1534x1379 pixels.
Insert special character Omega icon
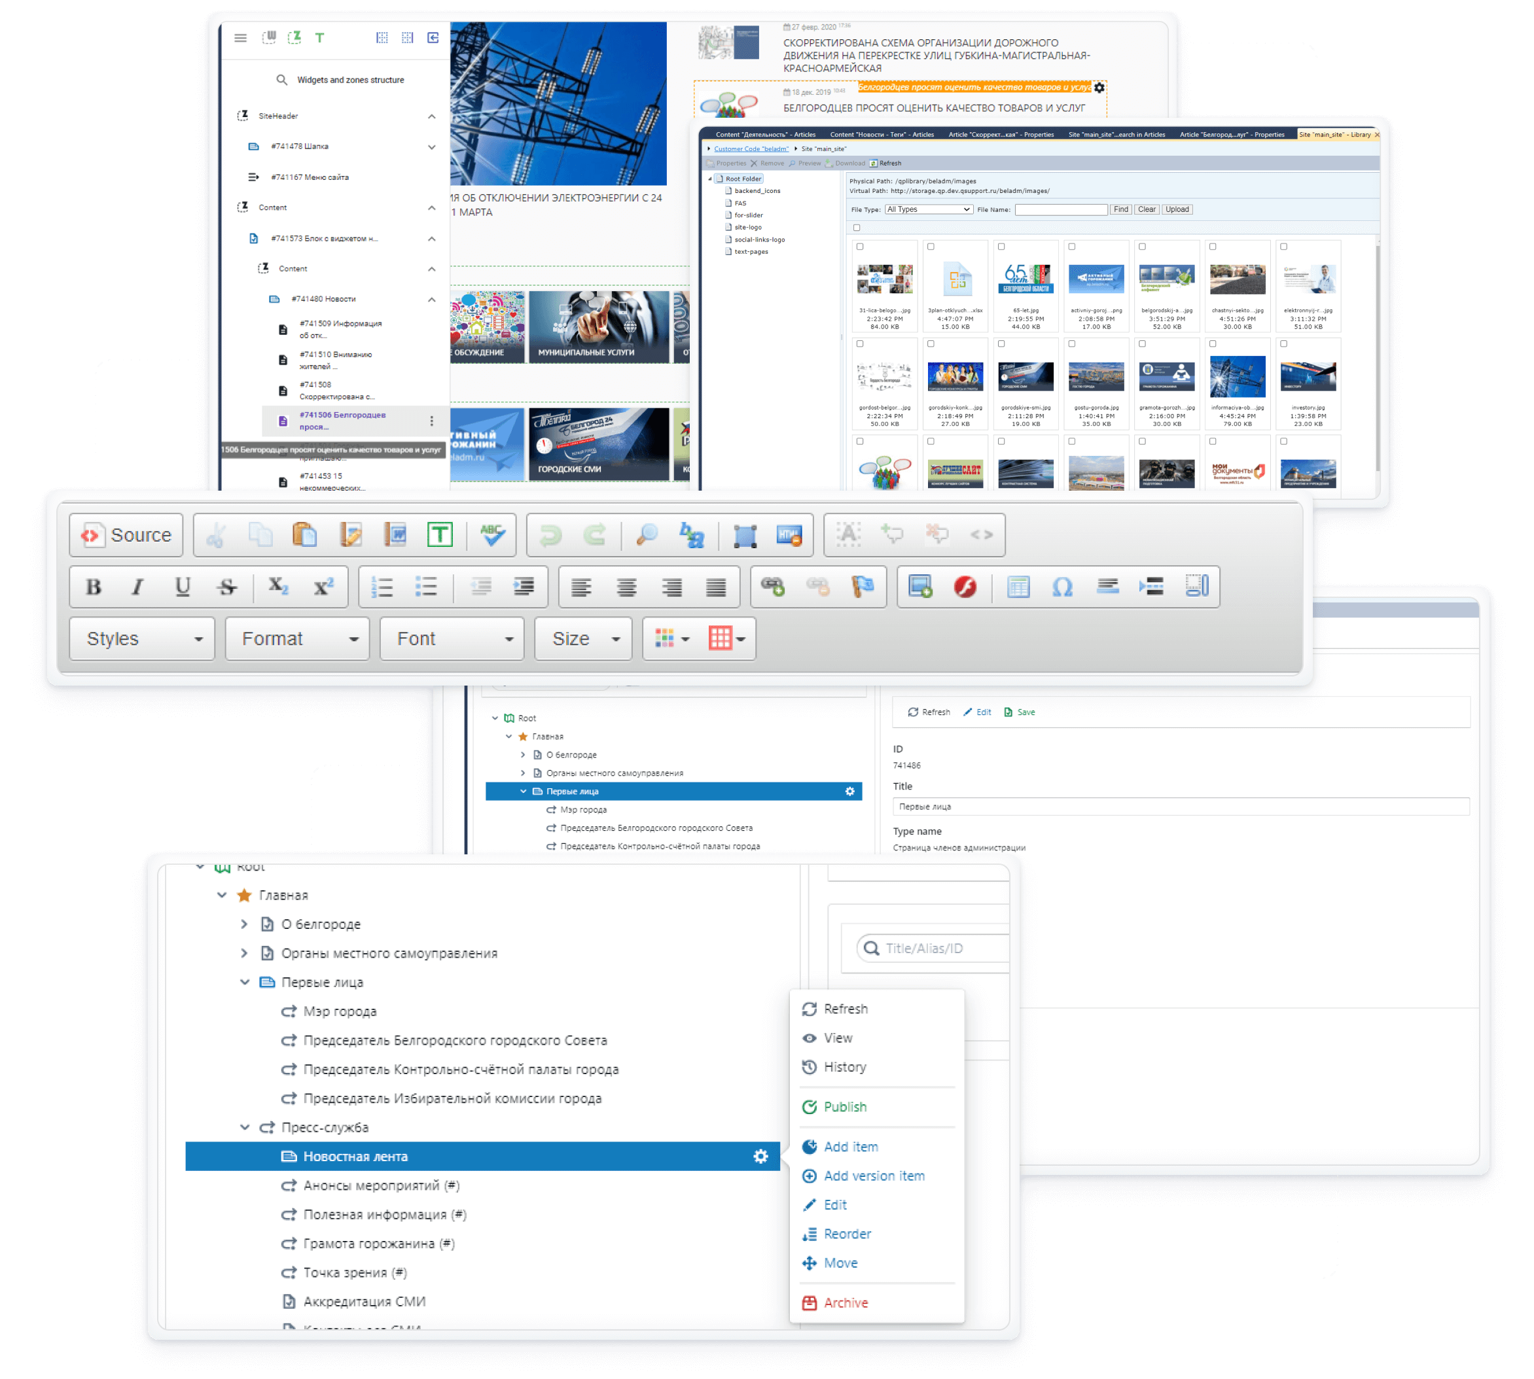(1063, 587)
